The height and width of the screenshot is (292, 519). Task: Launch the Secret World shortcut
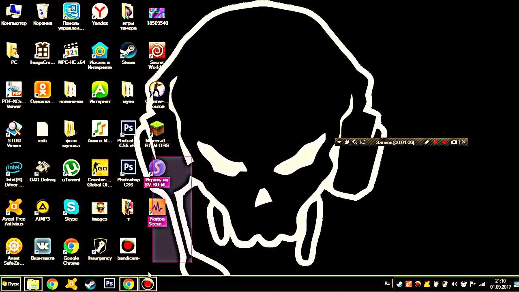pos(157,56)
